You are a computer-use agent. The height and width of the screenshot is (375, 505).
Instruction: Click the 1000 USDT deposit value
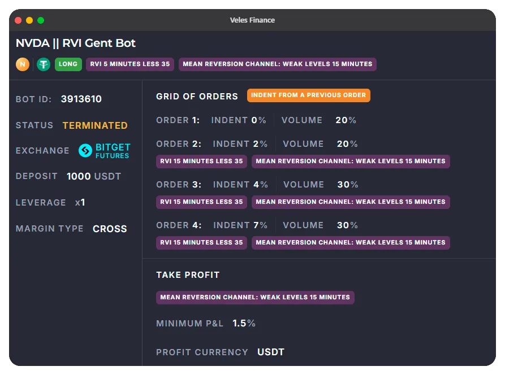click(x=94, y=176)
